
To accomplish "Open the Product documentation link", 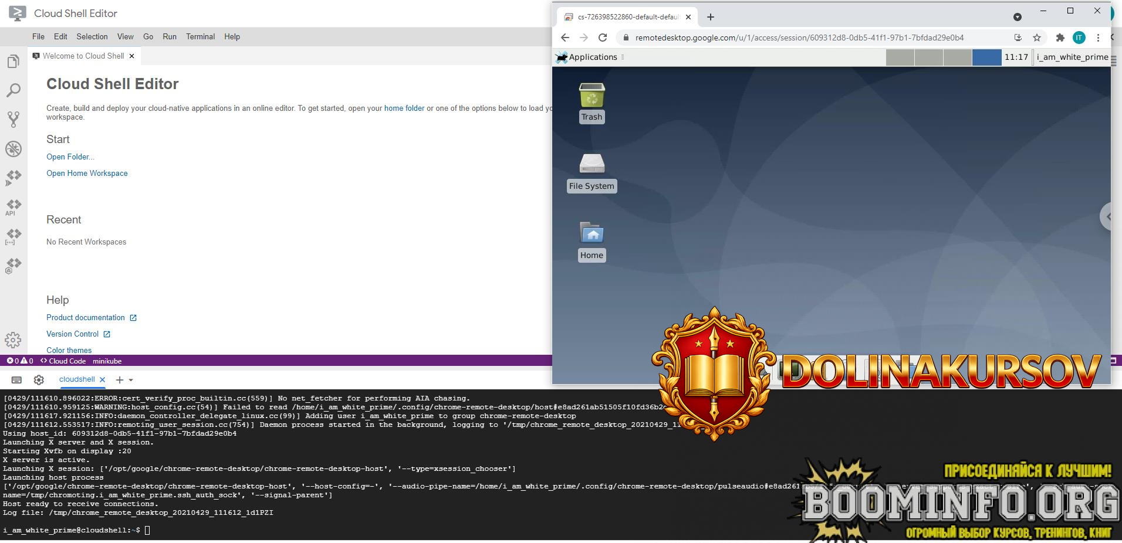I will coord(86,317).
